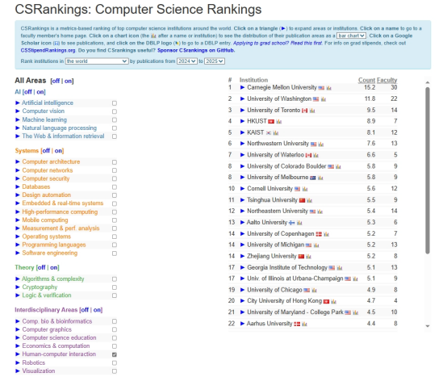Expand the HKUST faculty triangle
Viewport: 447px width, 377px height.
tap(242, 121)
